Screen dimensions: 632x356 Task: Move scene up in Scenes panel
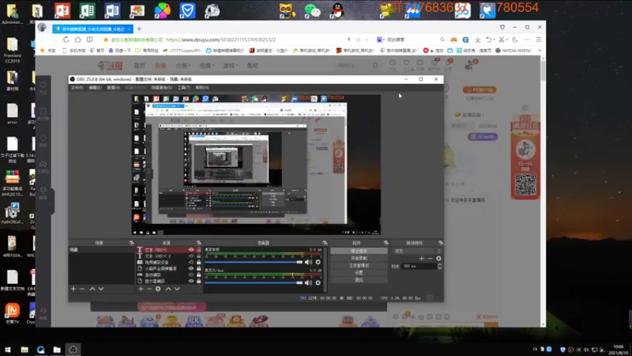[x=92, y=289]
